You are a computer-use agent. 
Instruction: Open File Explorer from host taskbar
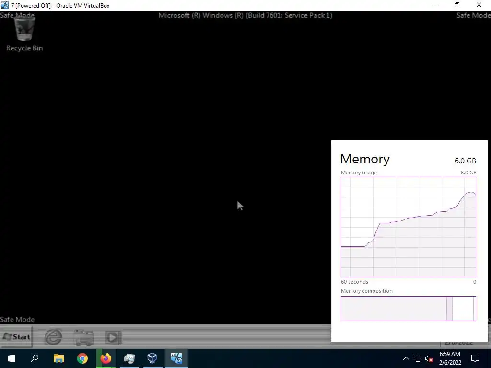point(58,358)
